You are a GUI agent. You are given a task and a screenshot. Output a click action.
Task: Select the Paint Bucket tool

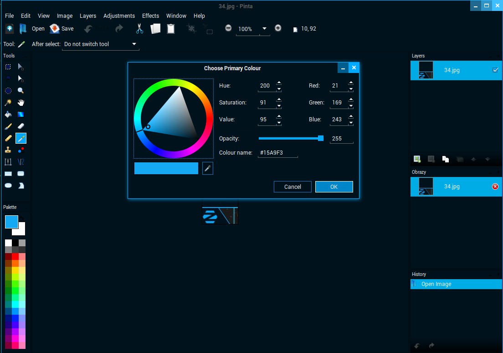click(x=8, y=114)
